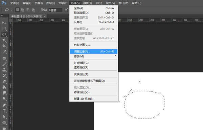This screenshot has width=203, height=130.
Task: Select the Lasso tool in the toolbox
Action: click(x=4, y=34)
